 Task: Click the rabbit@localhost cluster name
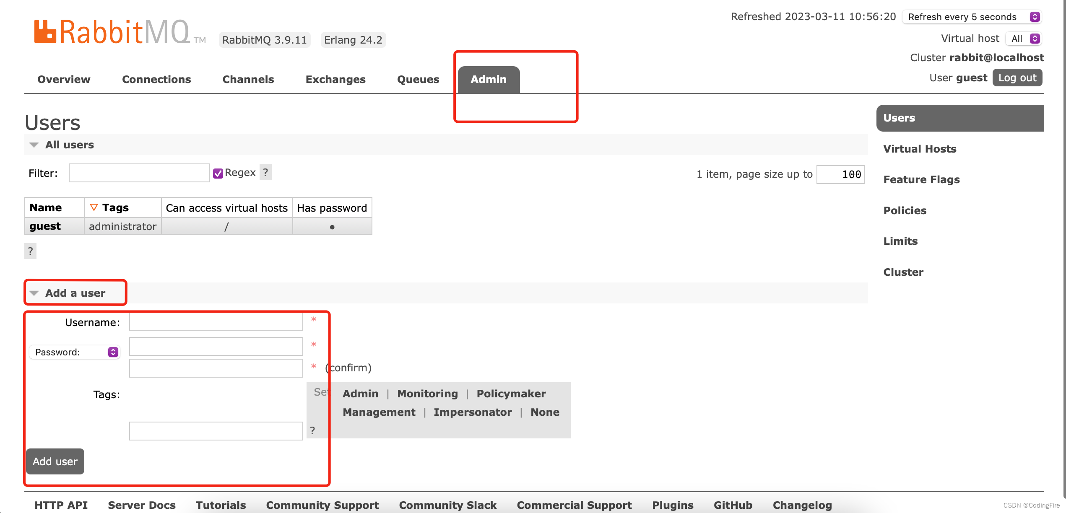pos(996,57)
